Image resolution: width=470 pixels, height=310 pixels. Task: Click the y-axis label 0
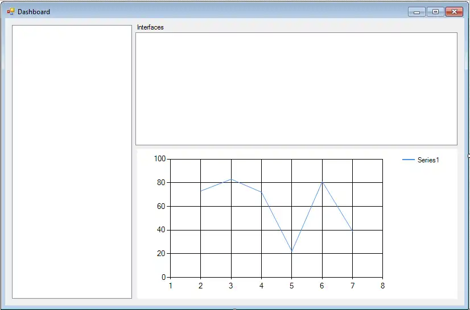coord(164,278)
